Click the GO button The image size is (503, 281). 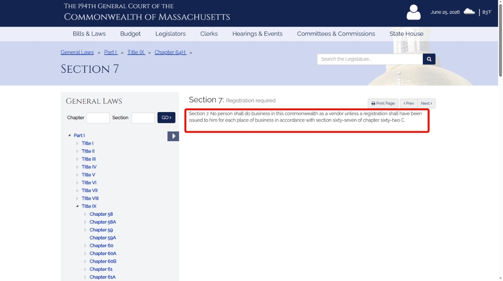click(x=166, y=118)
